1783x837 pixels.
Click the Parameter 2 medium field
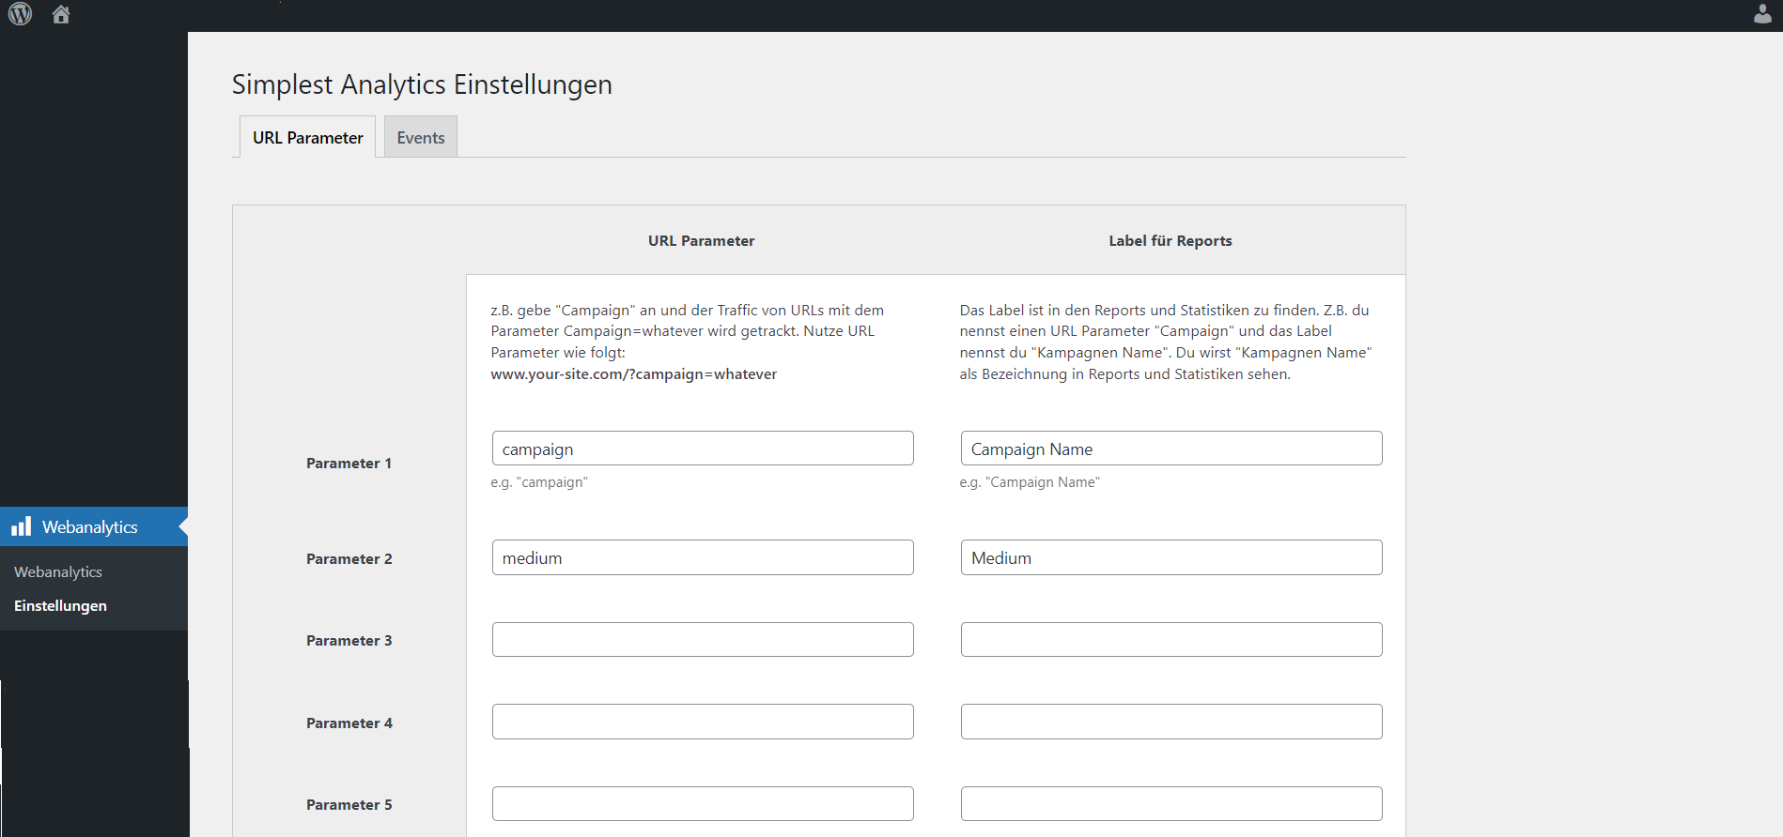click(x=703, y=557)
